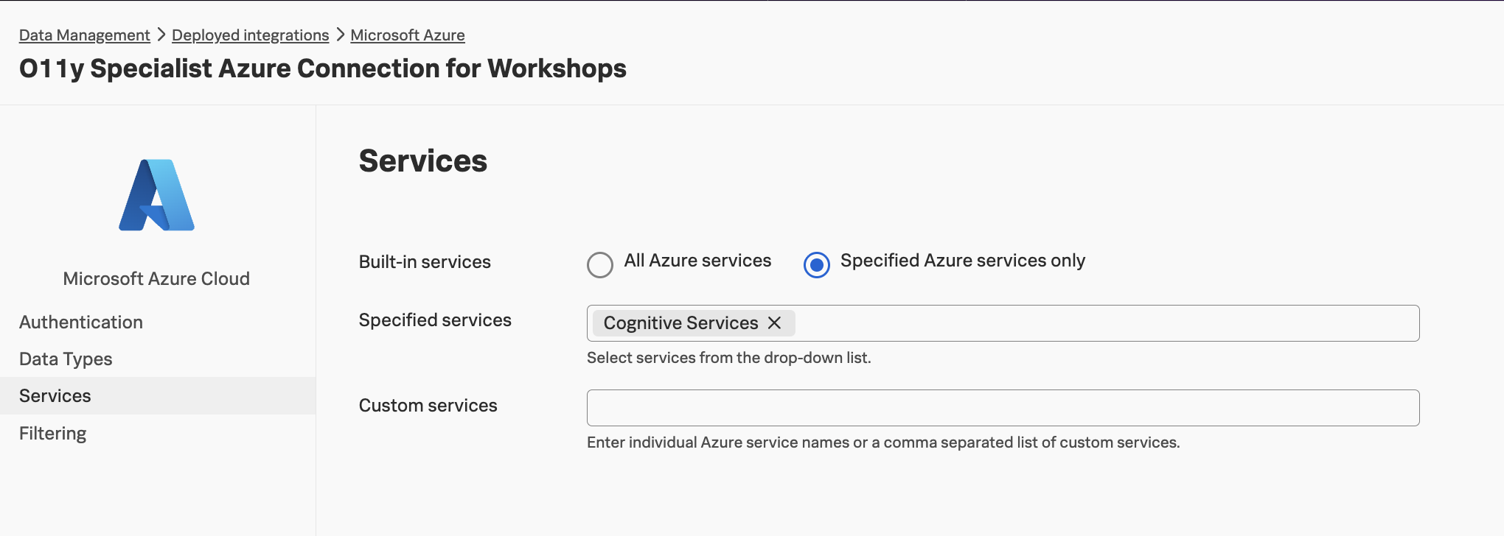Click the Specified services label

point(435,320)
